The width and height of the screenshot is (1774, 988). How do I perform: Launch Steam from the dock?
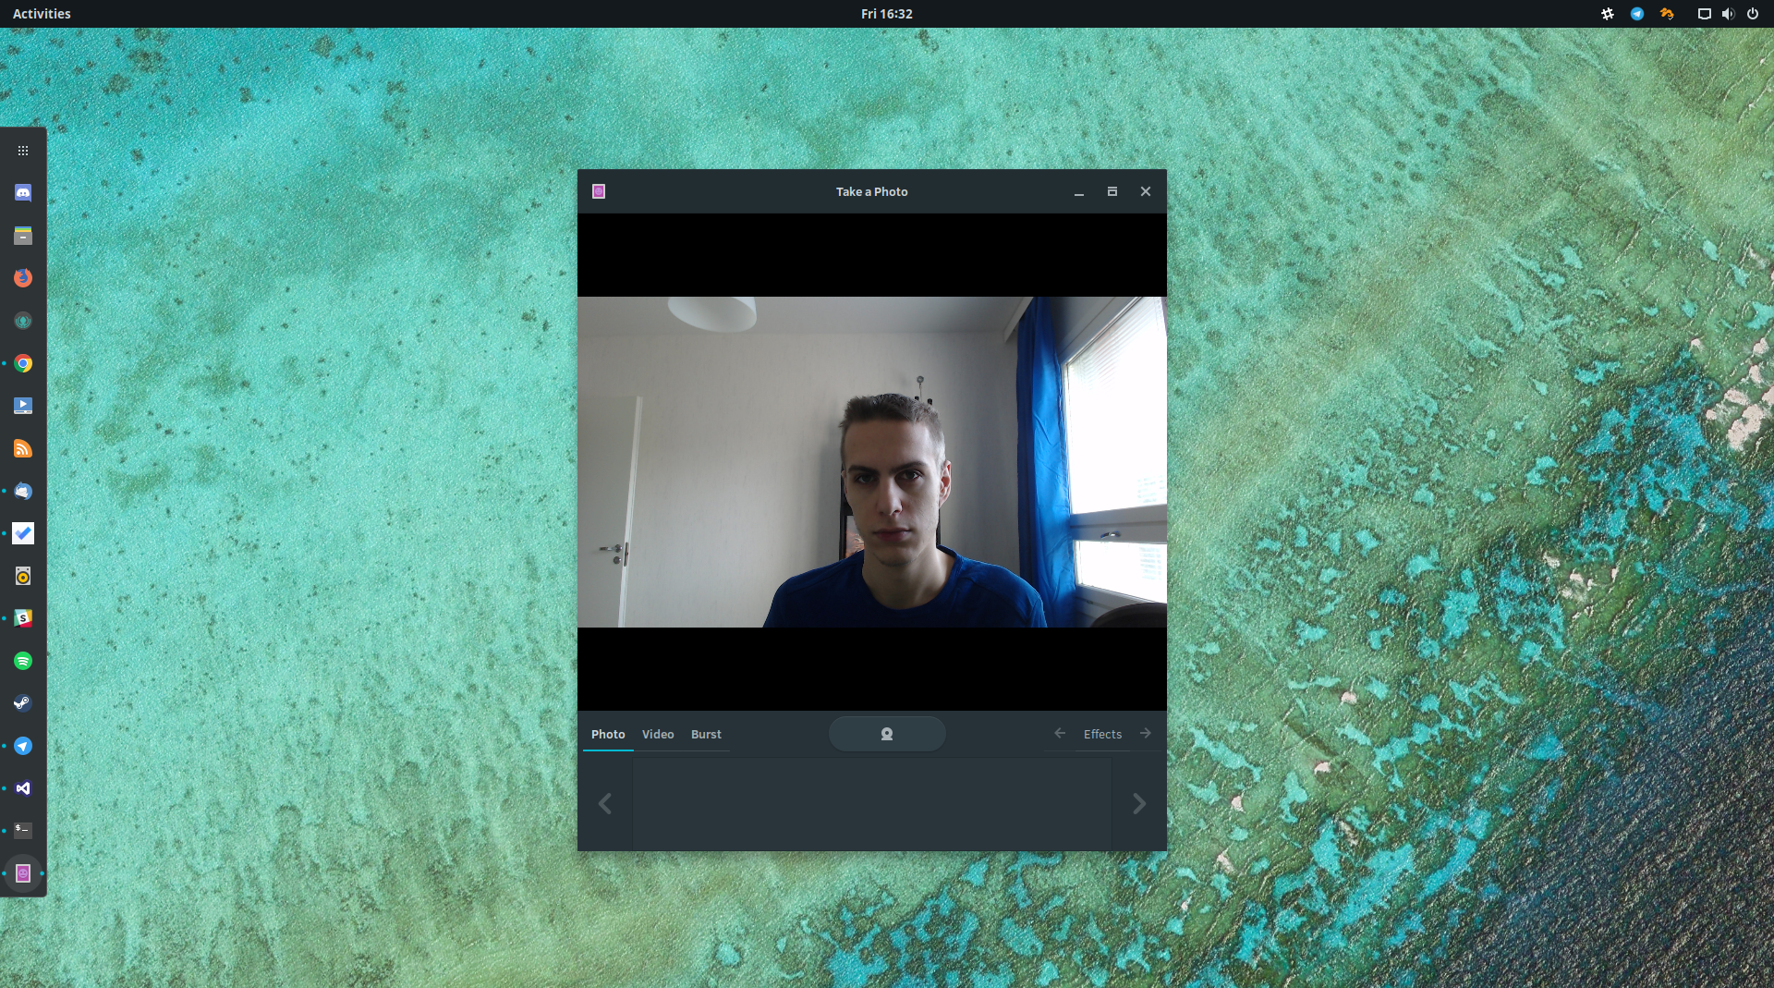click(23, 703)
